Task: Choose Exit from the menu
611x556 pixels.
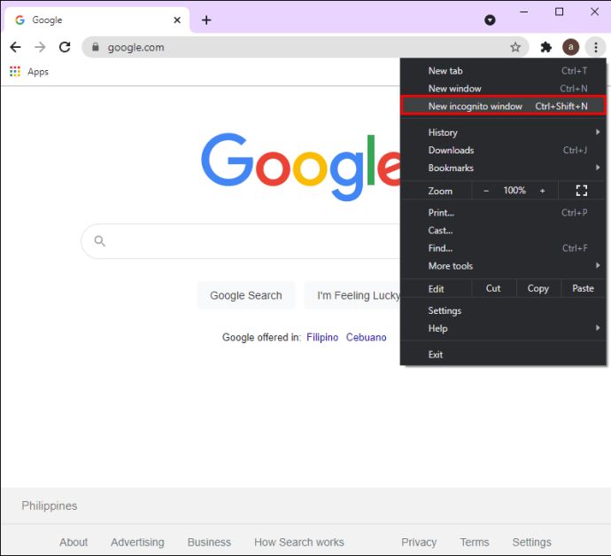Action: point(503,355)
